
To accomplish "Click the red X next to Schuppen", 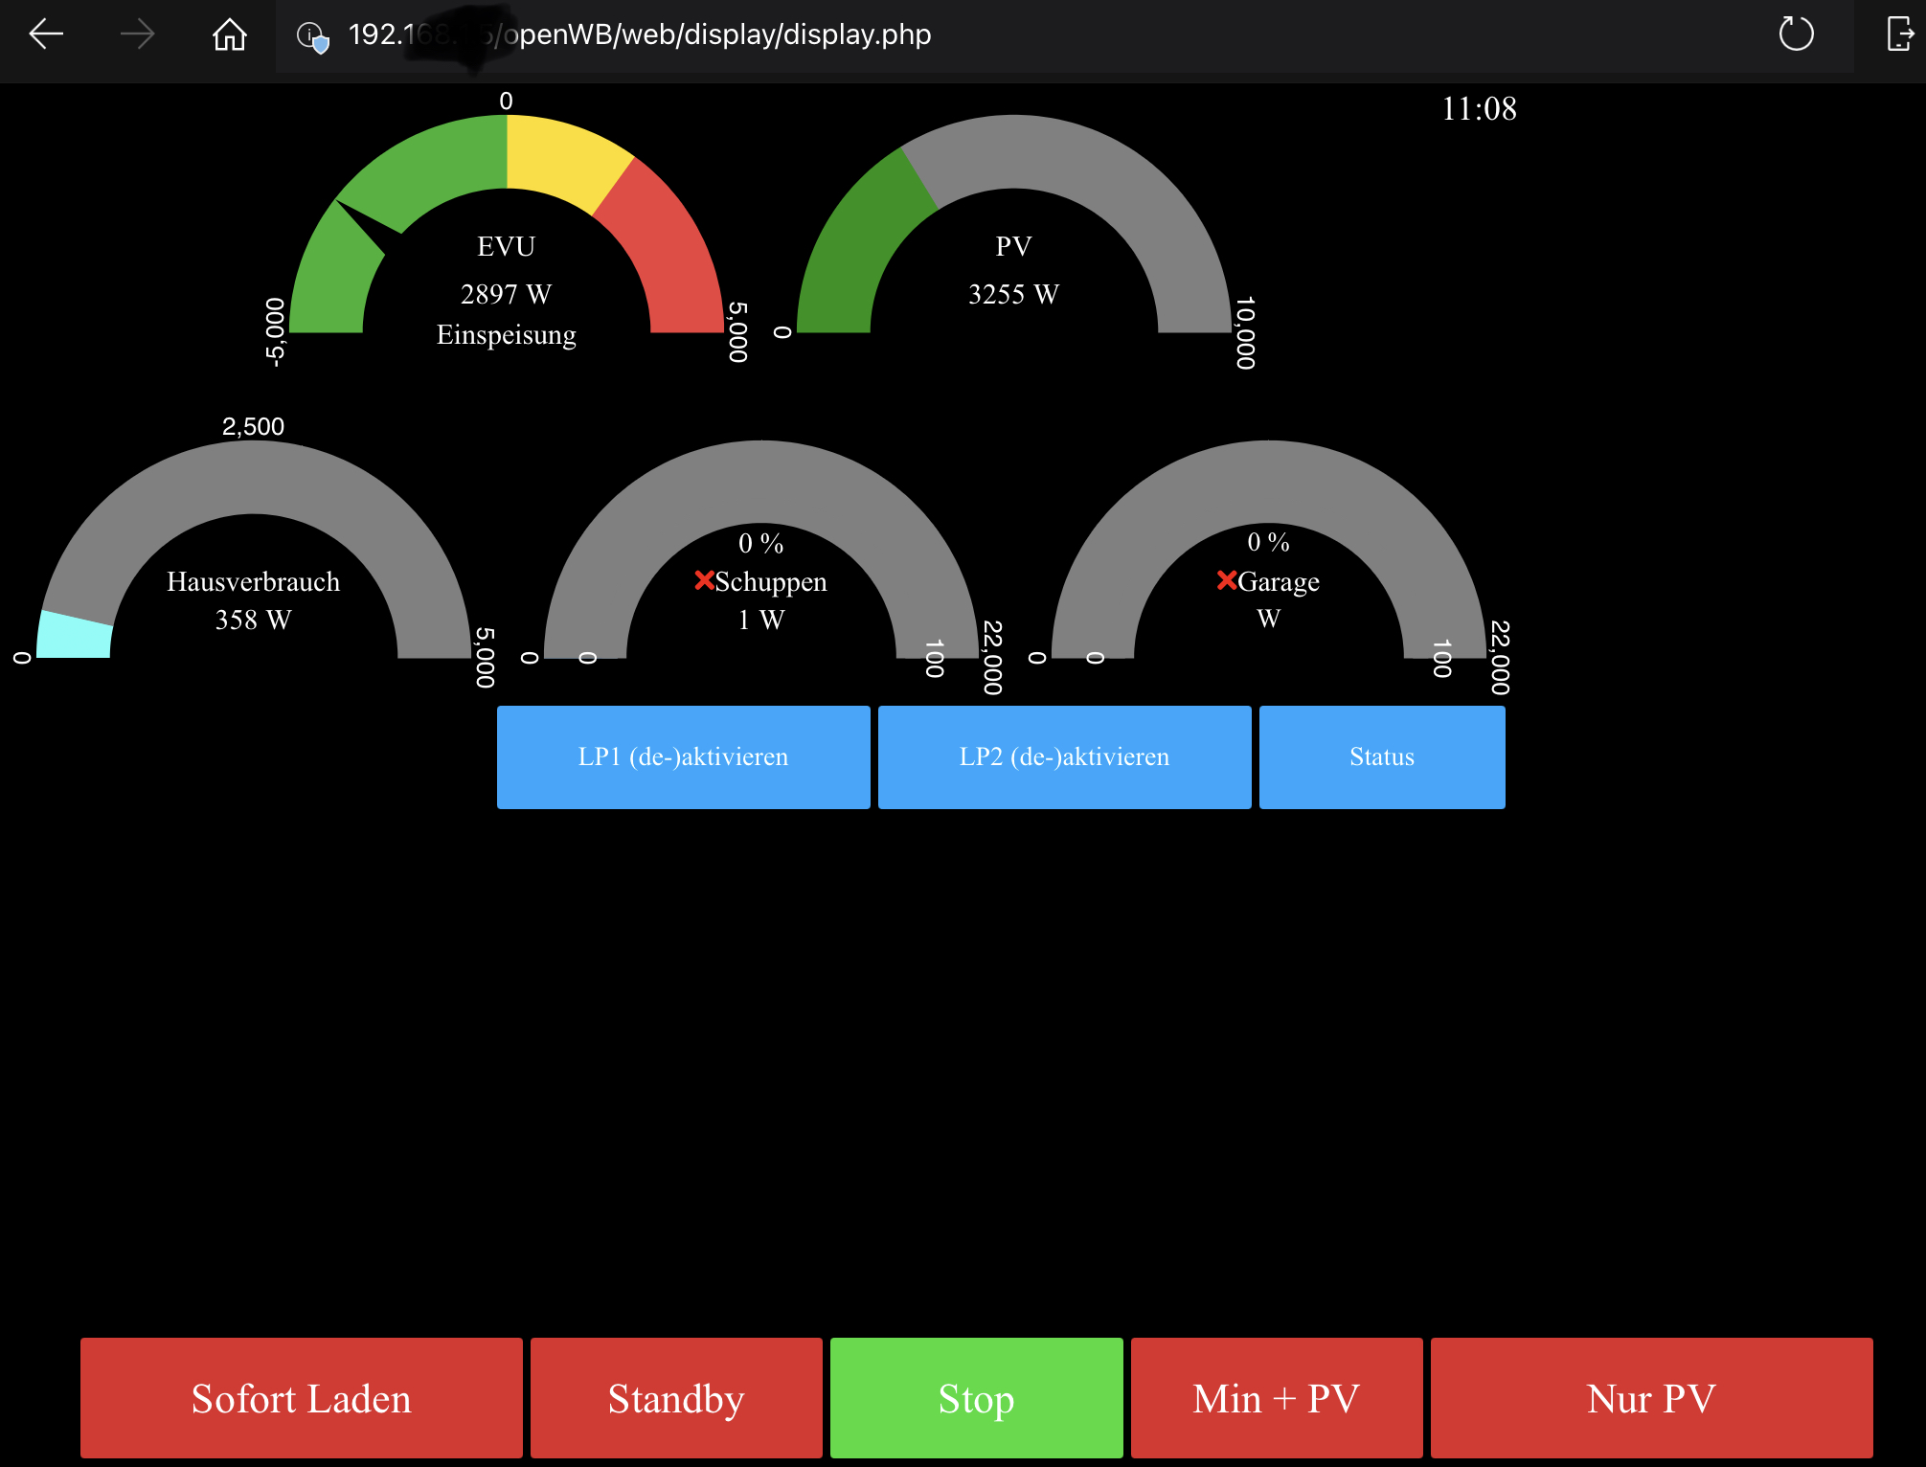I will pos(704,580).
